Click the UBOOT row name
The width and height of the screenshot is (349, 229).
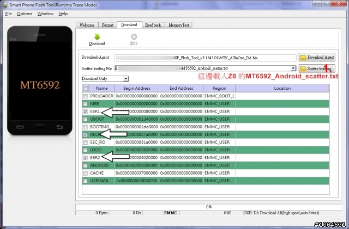(x=97, y=119)
